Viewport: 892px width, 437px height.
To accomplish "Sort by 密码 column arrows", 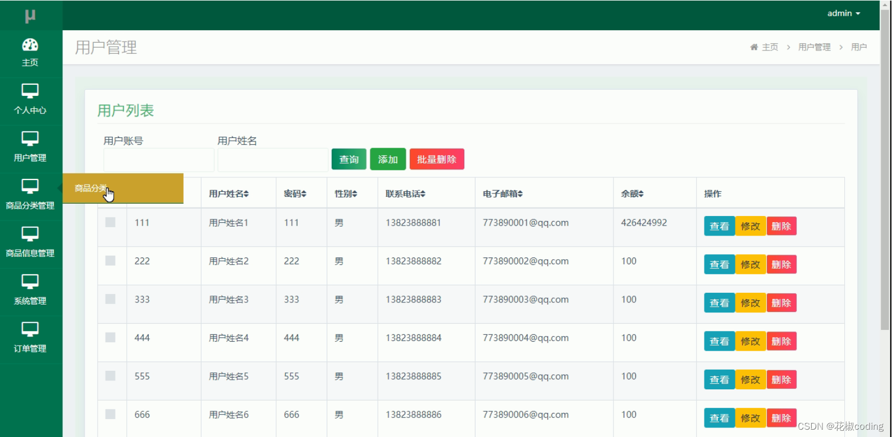I will pos(304,194).
